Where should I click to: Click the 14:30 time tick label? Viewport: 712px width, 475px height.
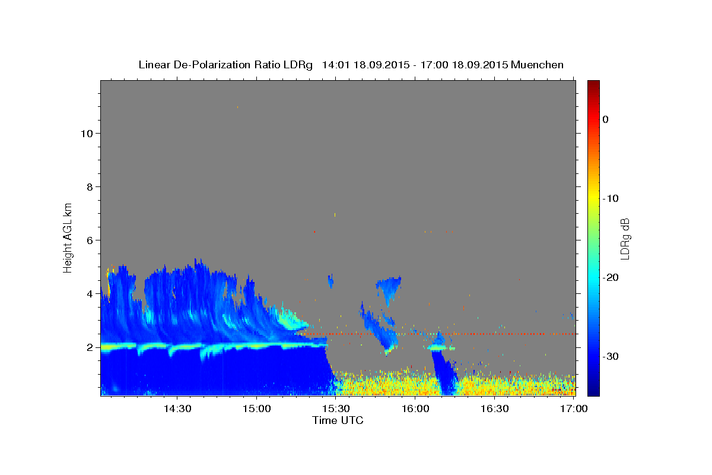click(177, 408)
